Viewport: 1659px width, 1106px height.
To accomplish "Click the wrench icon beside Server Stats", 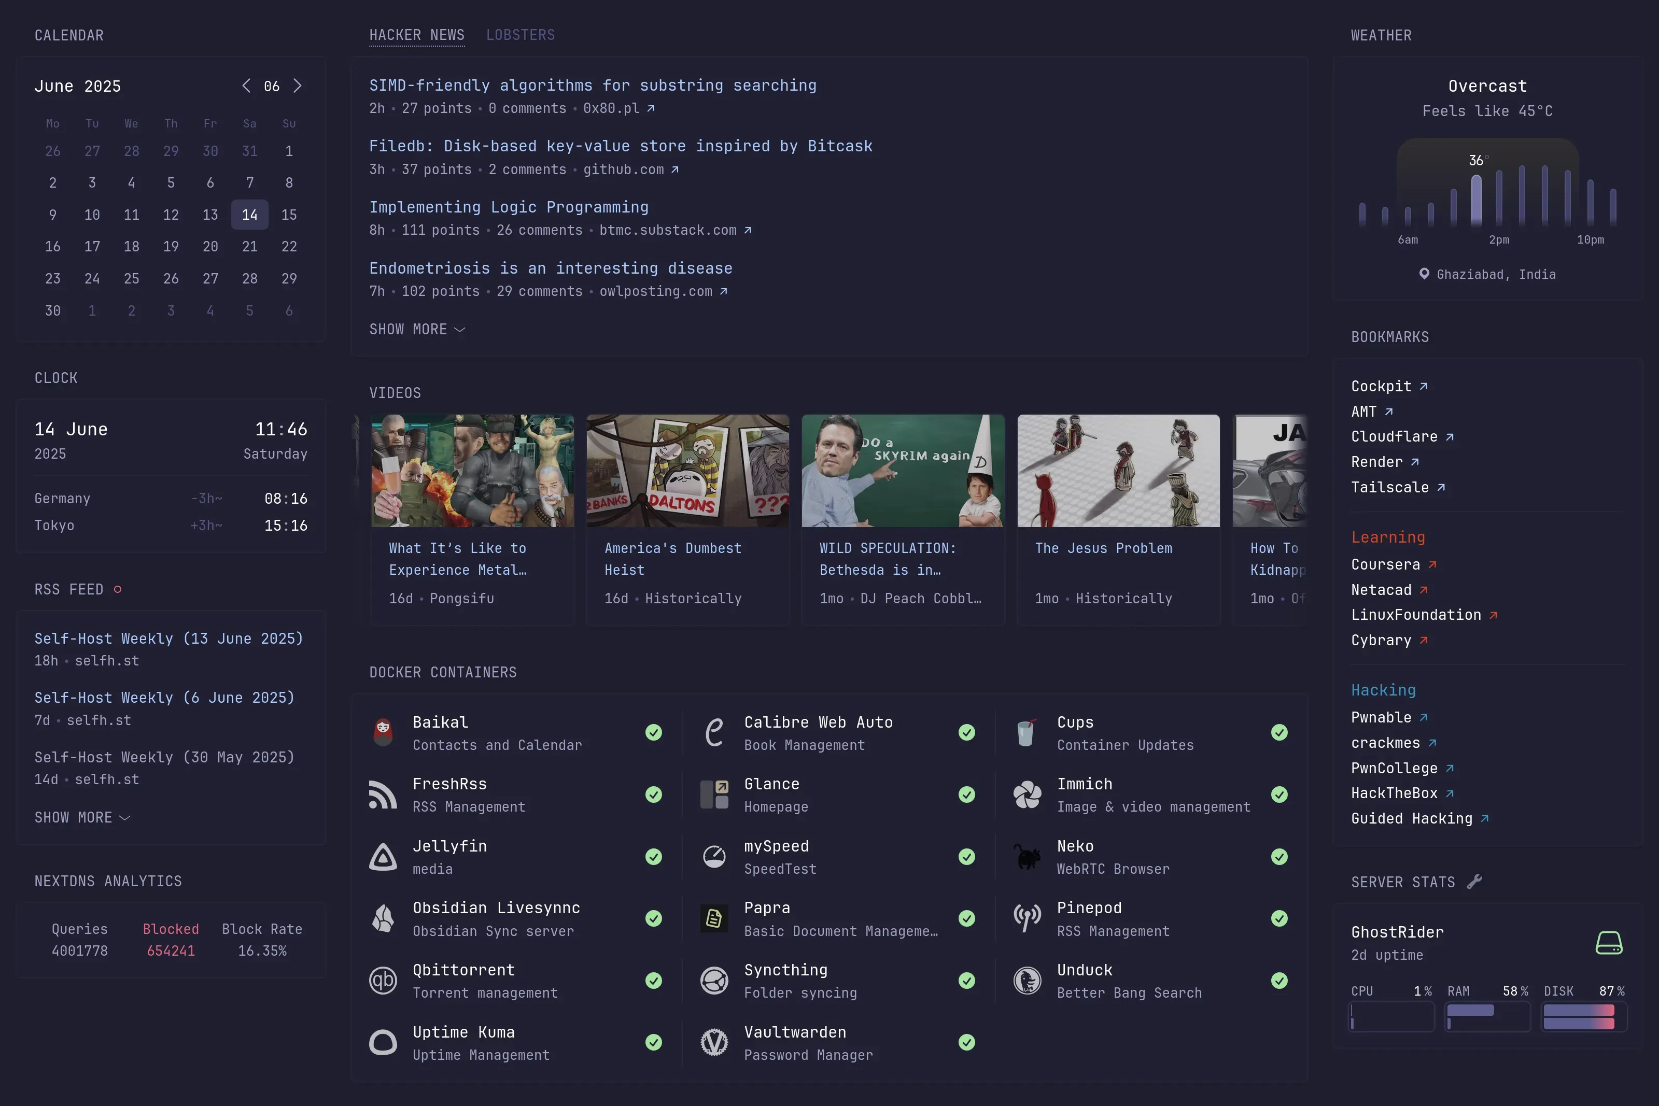I will pyautogui.click(x=1474, y=882).
